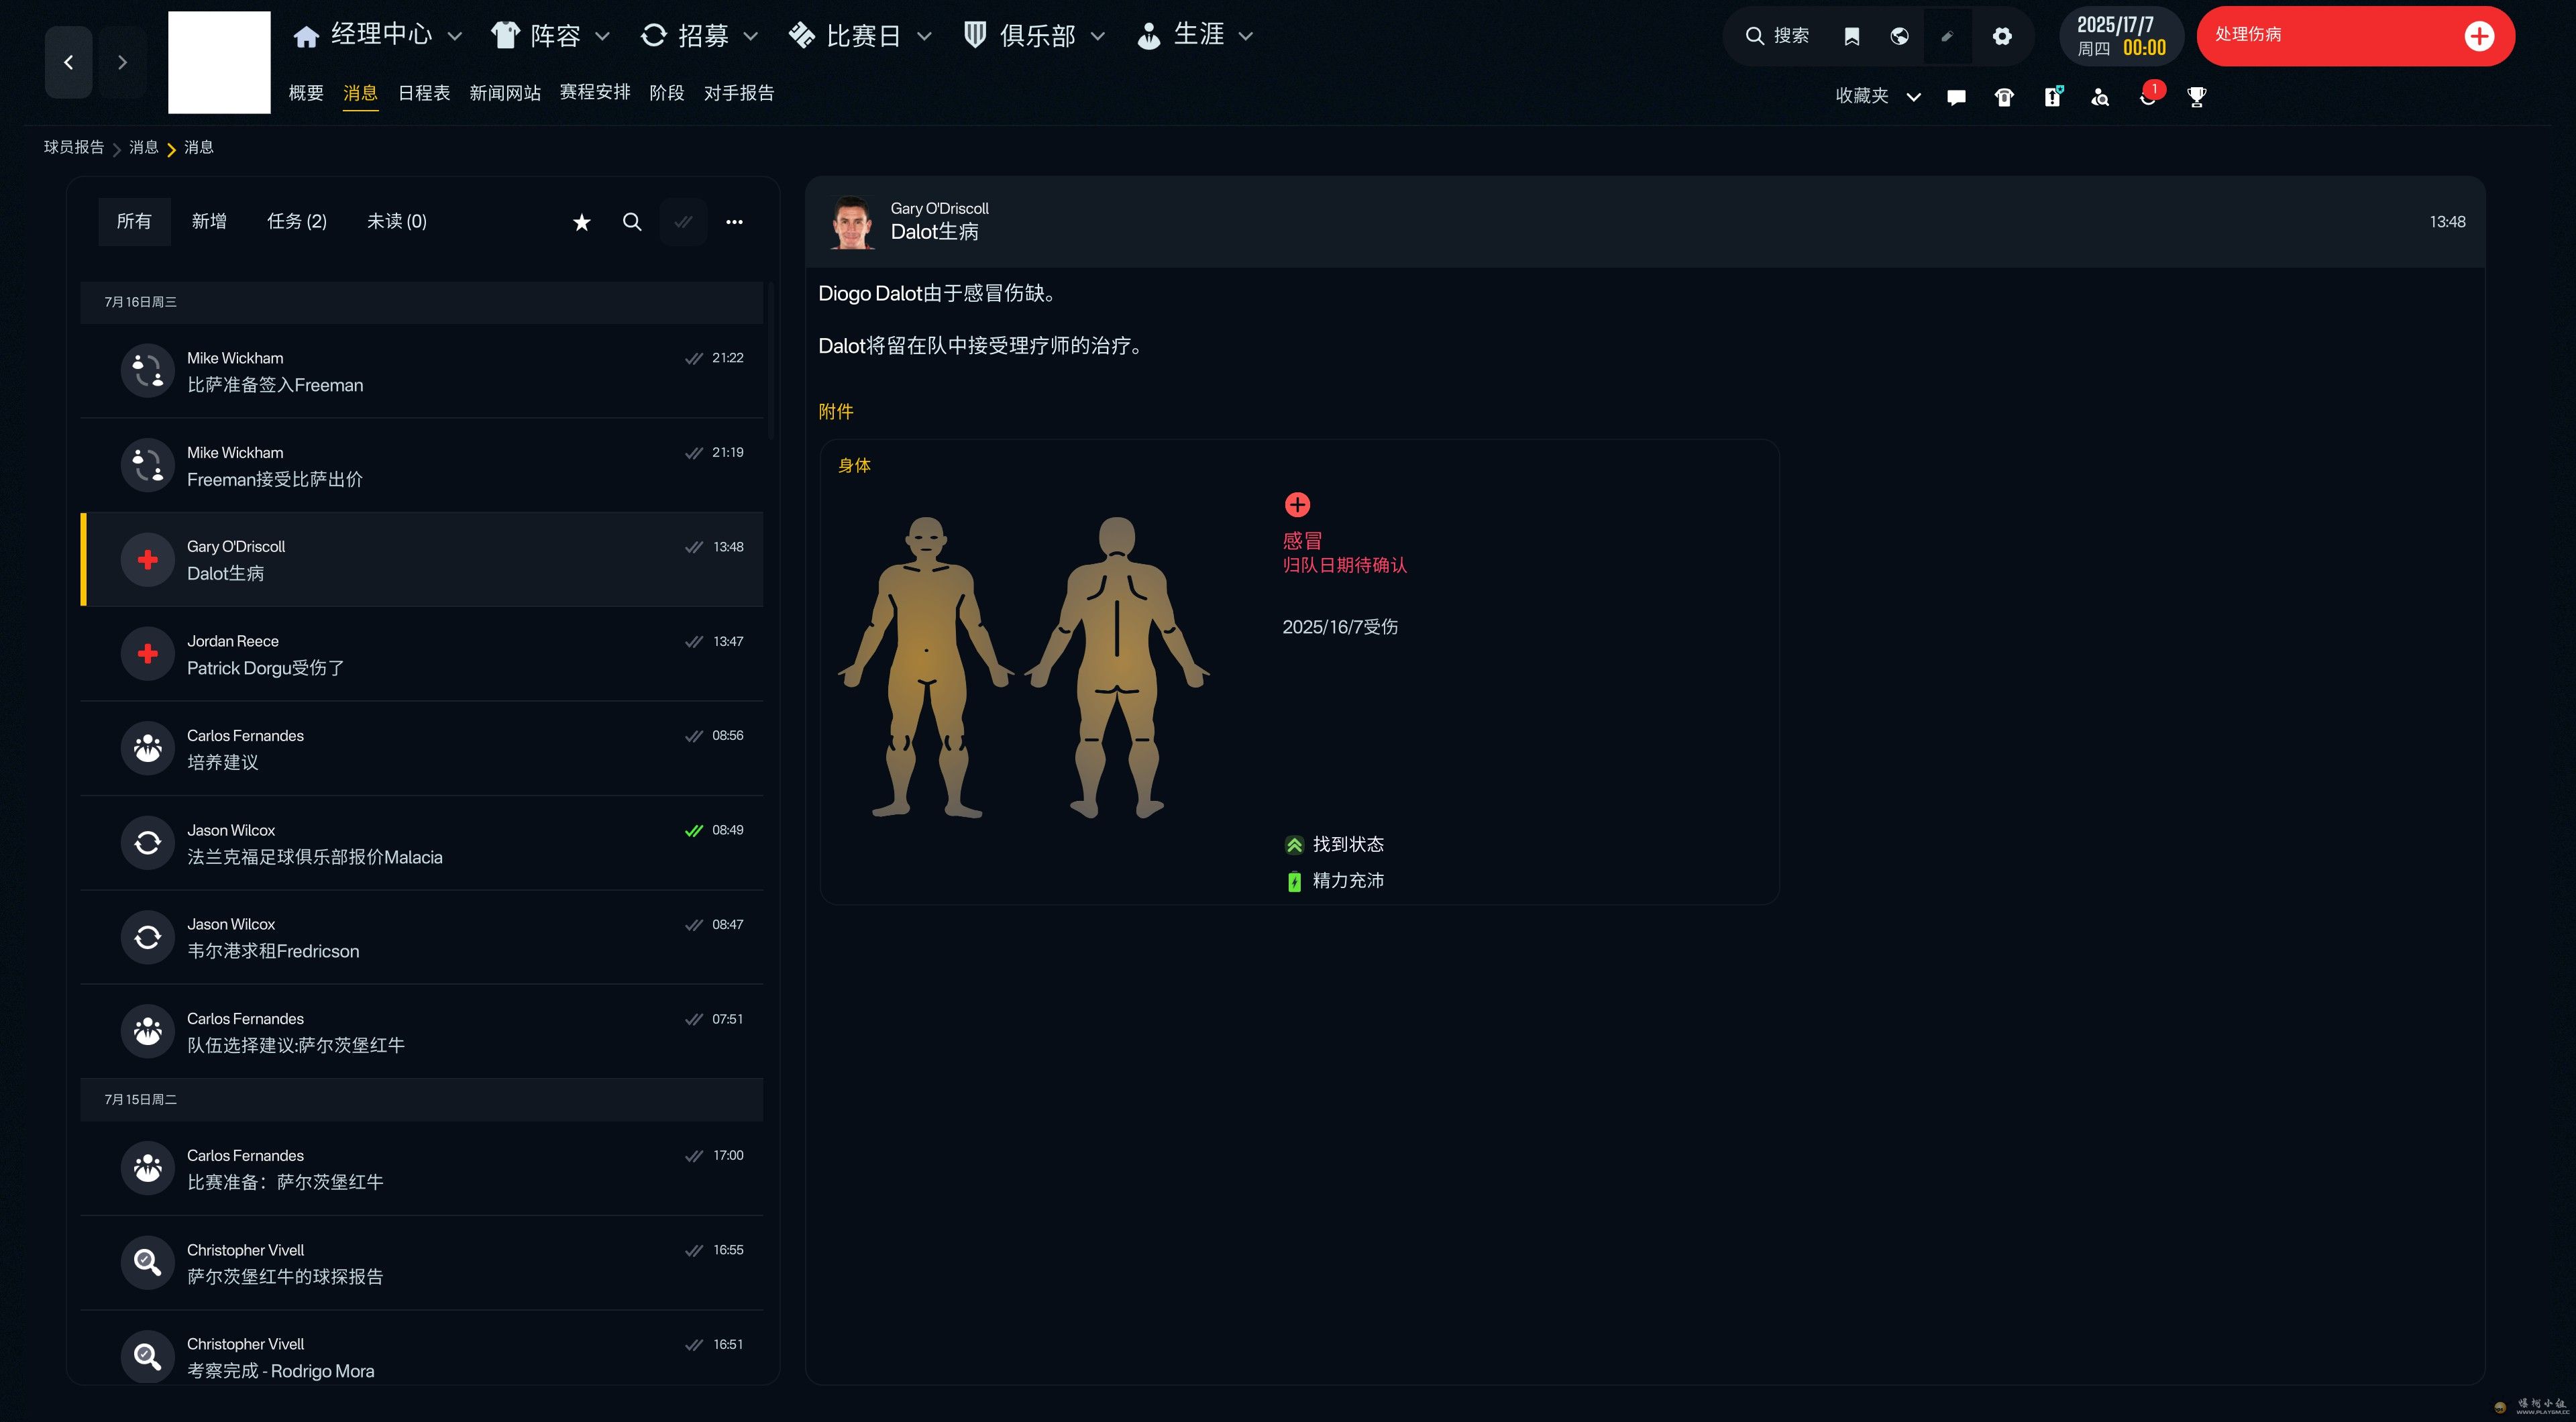The width and height of the screenshot is (2576, 1422).
Task: Open the 经理中心 dropdown chevron
Action: [x=454, y=37]
